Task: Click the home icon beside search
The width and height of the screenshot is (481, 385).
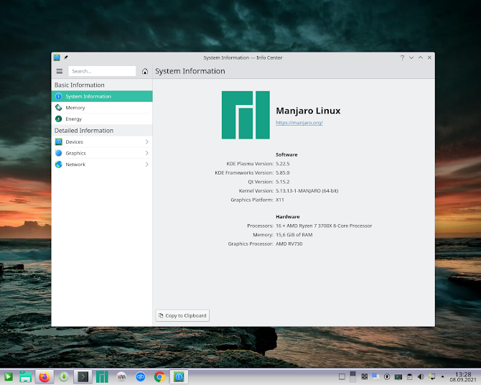Action: click(x=145, y=71)
